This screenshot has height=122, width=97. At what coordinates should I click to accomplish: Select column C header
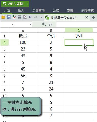click(x=79, y=30)
